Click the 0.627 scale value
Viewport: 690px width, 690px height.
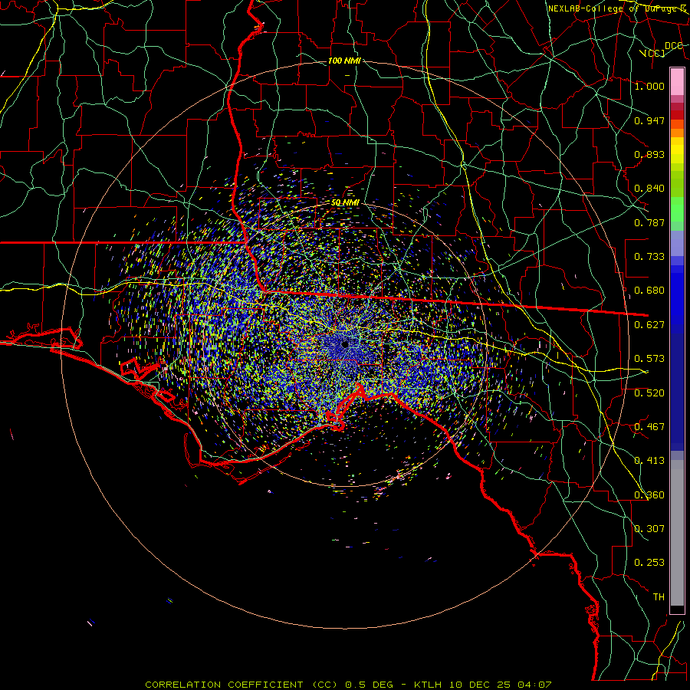coord(649,325)
